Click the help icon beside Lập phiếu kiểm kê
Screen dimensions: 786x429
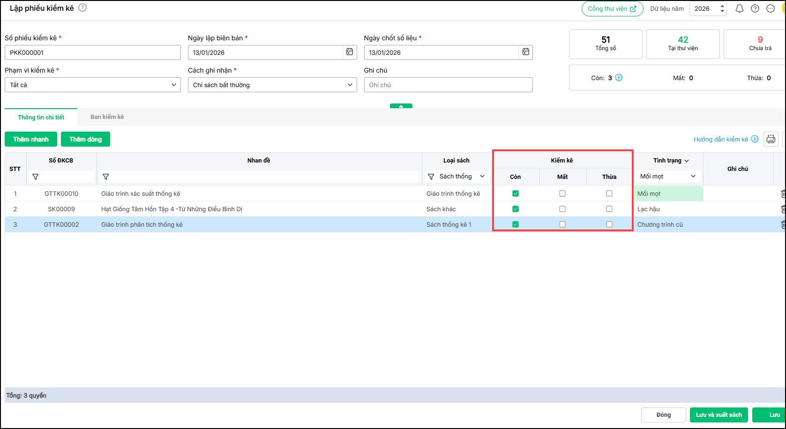(x=82, y=8)
